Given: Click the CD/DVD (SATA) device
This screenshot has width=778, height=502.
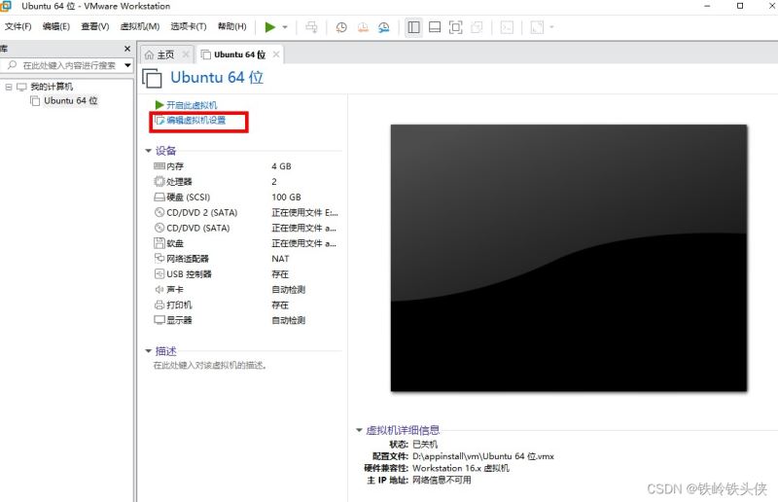Looking at the screenshot, I should coord(246,228).
